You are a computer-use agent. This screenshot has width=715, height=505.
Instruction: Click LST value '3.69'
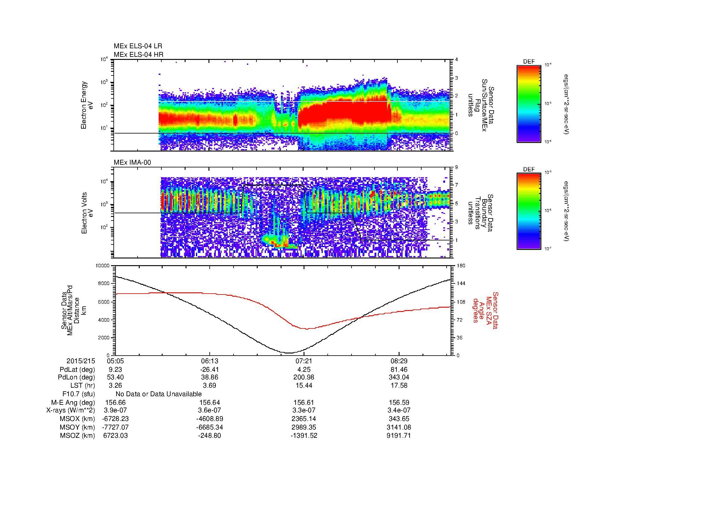210,386
